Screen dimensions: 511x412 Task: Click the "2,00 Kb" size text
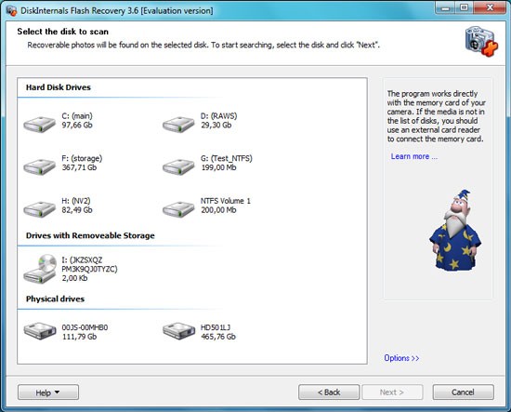coord(74,278)
